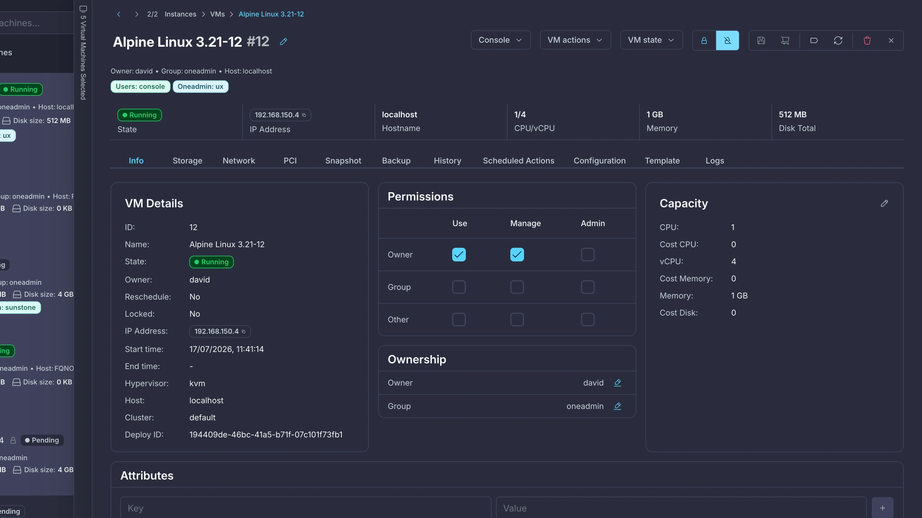
Task: Click the attribute Key input field
Action: 306,508
